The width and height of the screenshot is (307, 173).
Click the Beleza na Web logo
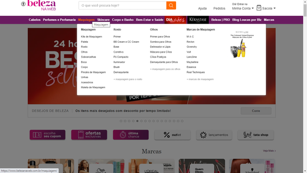coord(42,5)
